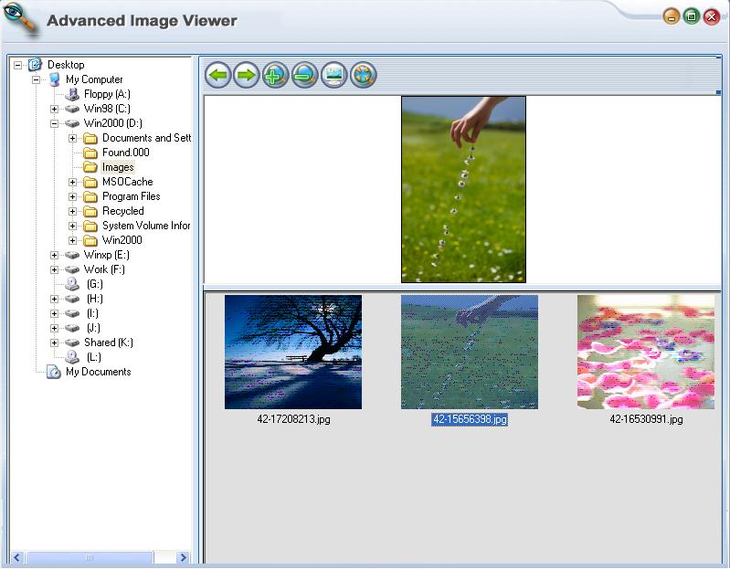Collapse the Desktop tree node

[x=17, y=65]
